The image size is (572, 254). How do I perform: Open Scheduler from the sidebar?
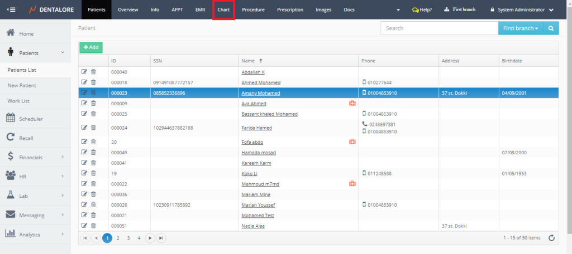tap(31, 119)
